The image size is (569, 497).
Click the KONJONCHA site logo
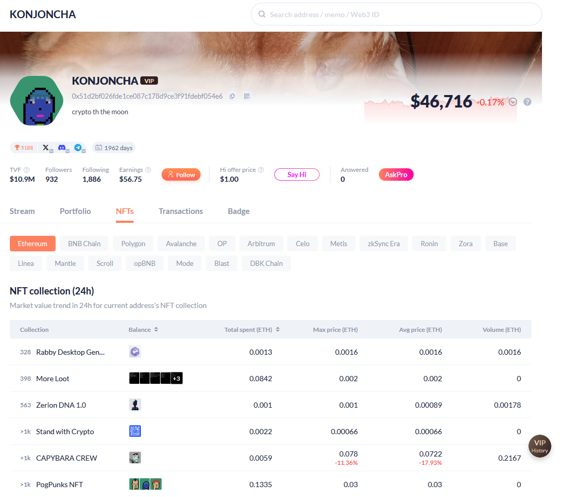pos(43,15)
